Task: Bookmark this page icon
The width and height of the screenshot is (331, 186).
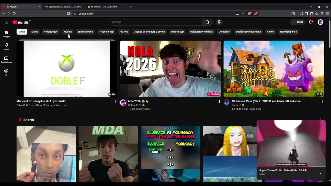Action: point(68,14)
